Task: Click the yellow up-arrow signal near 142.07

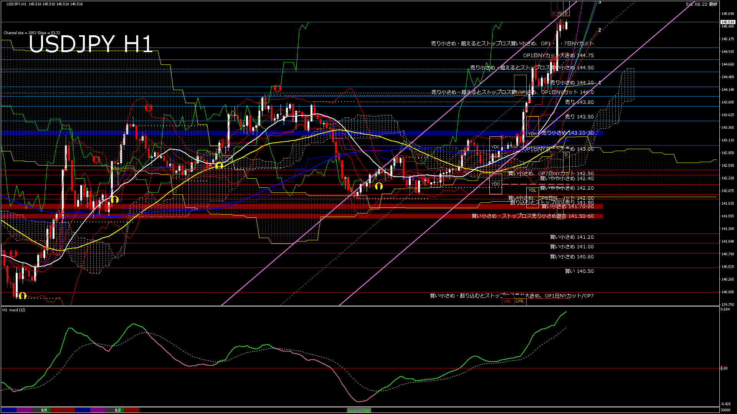Action: [x=379, y=186]
